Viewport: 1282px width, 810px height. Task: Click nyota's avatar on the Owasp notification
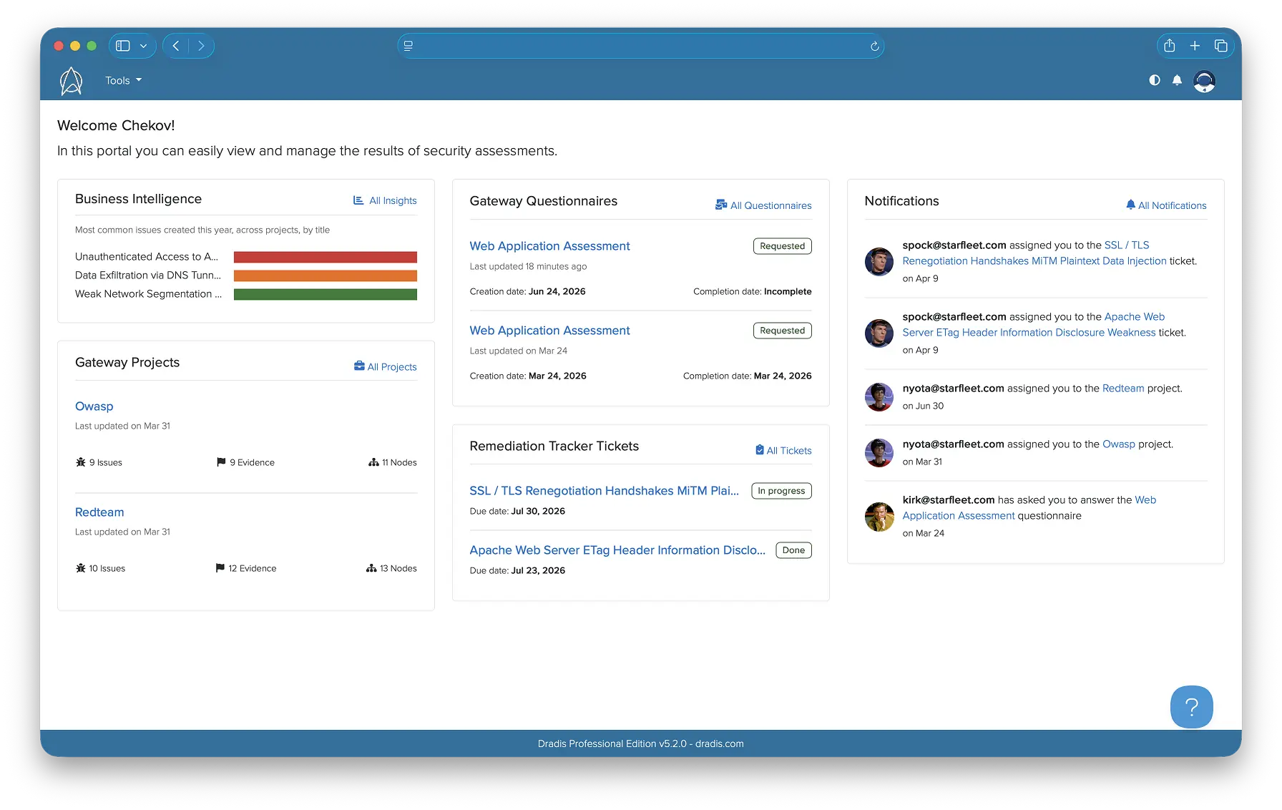click(x=879, y=453)
